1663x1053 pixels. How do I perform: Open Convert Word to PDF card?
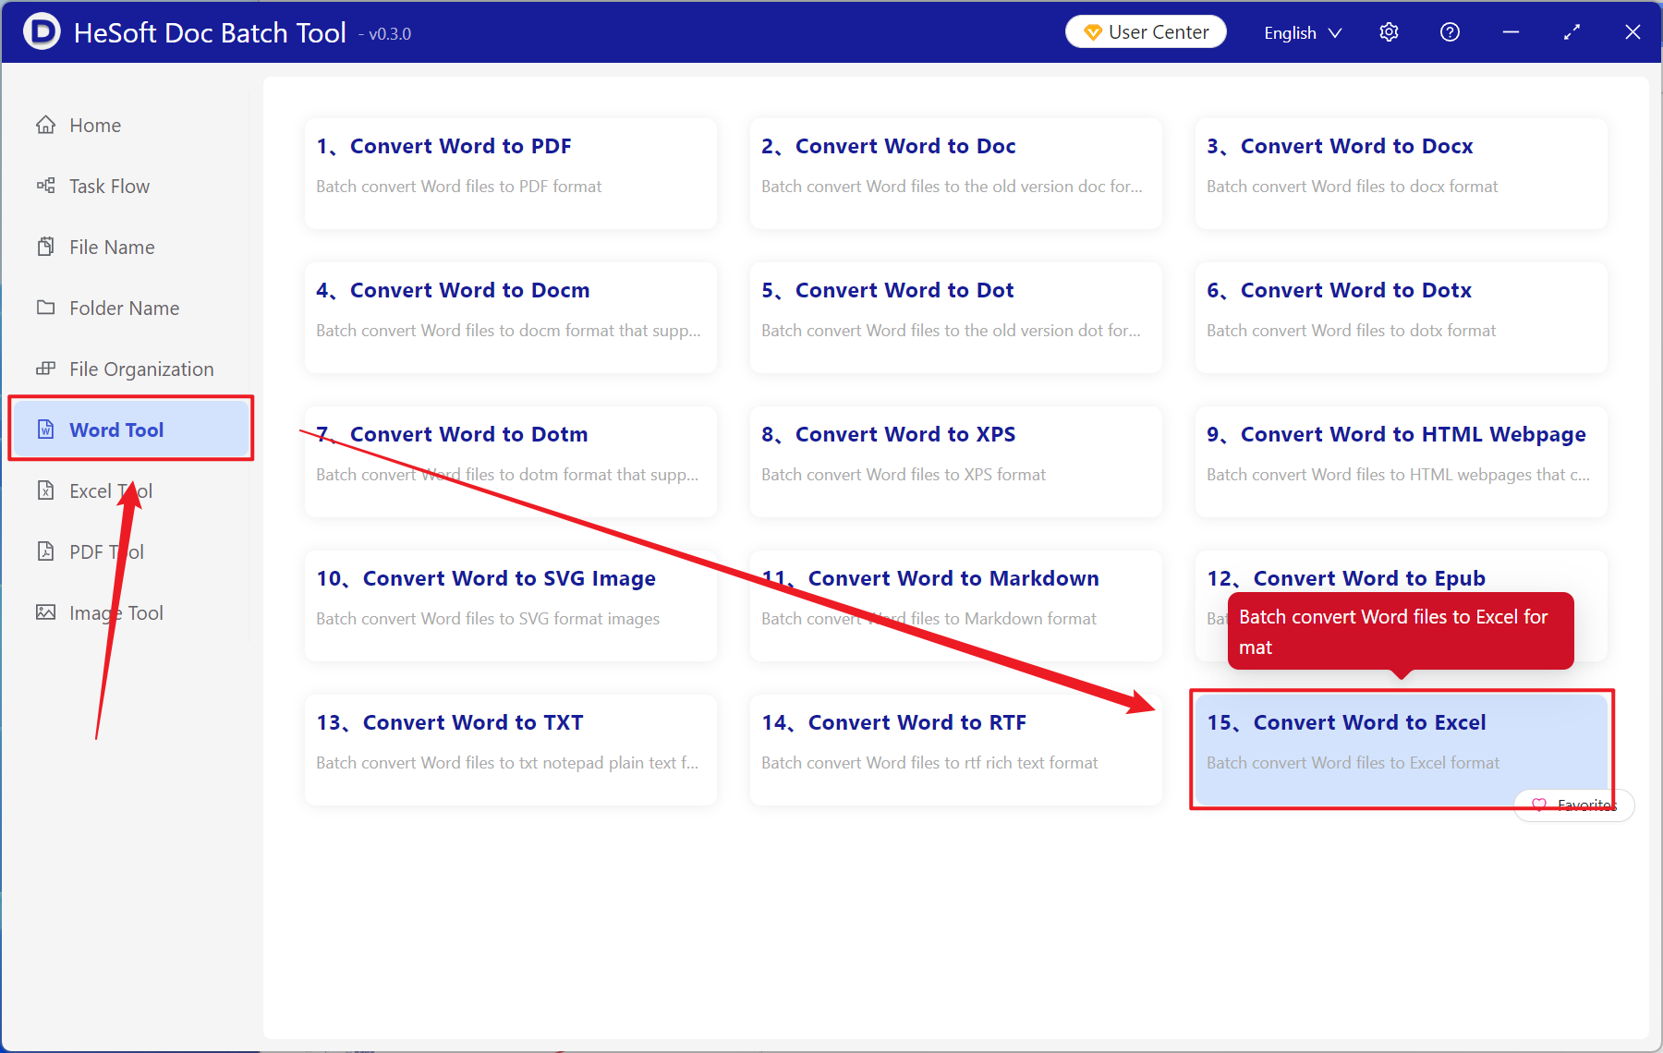click(511, 174)
